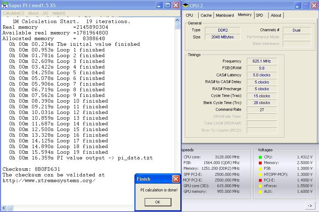Screen dimensions: 319x212
Task: Switch to the CPU tab in CPU-Z
Action: (190, 15)
